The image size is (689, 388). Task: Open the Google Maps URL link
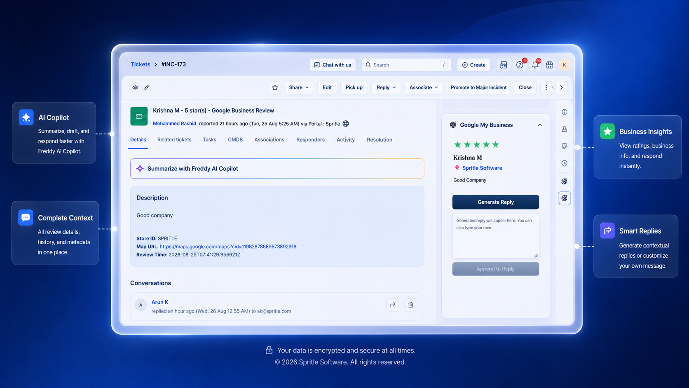coord(228,247)
